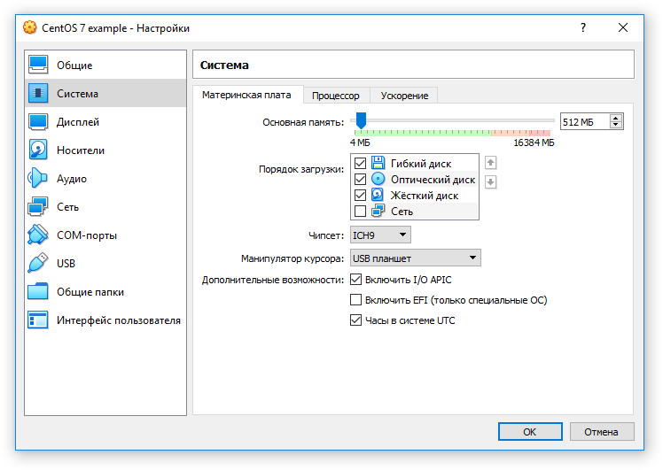Confirm settings with the OK button

coord(530,432)
